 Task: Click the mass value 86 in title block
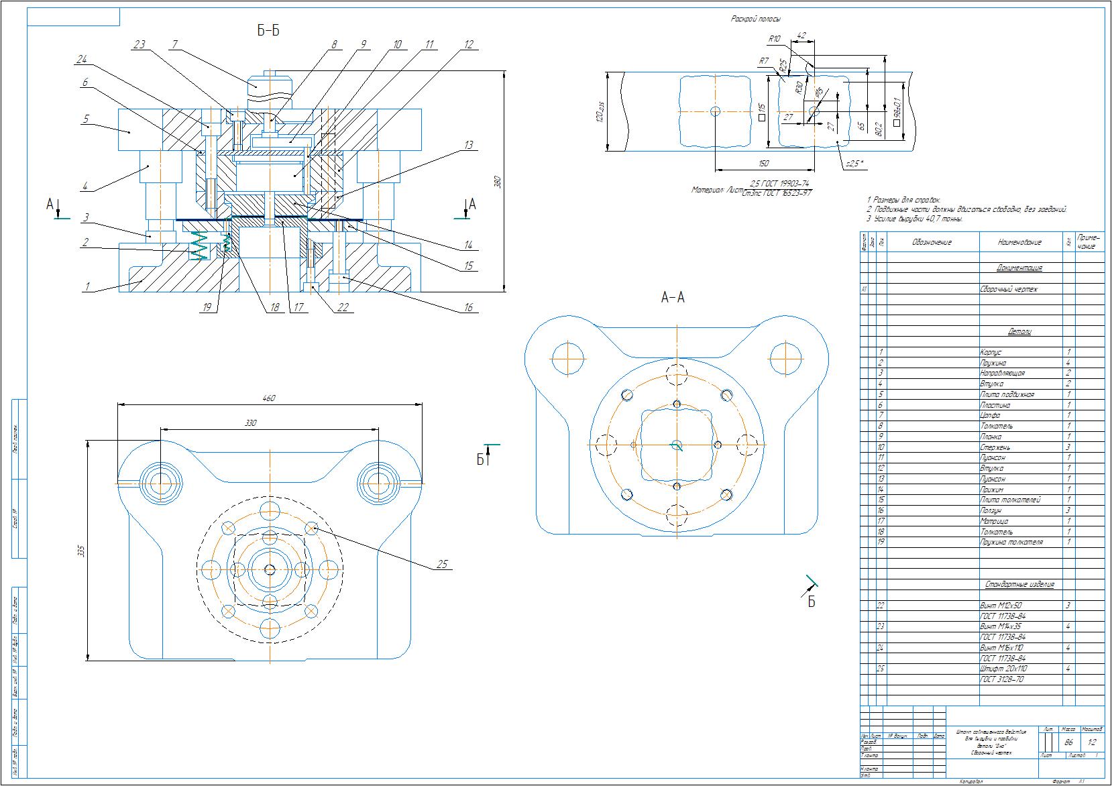click(x=1069, y=742)
